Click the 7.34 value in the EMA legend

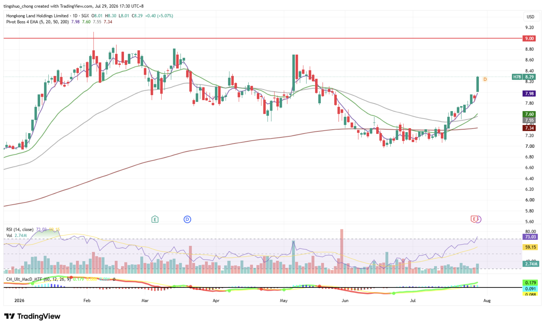click(x=108, y=22)
